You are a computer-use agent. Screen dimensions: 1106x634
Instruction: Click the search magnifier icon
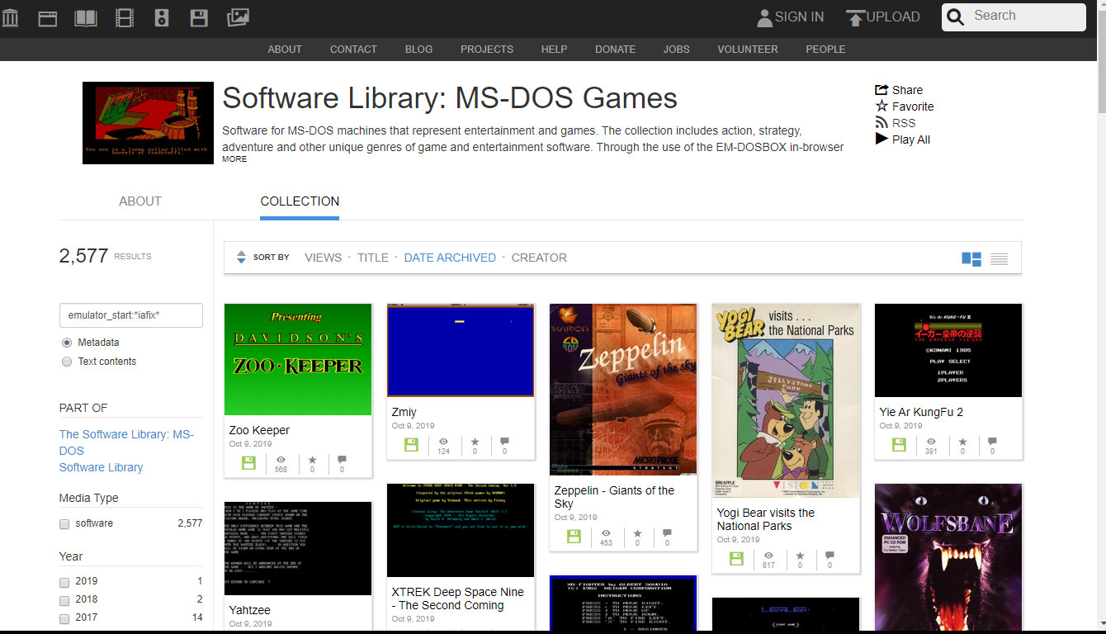[956, 17]
